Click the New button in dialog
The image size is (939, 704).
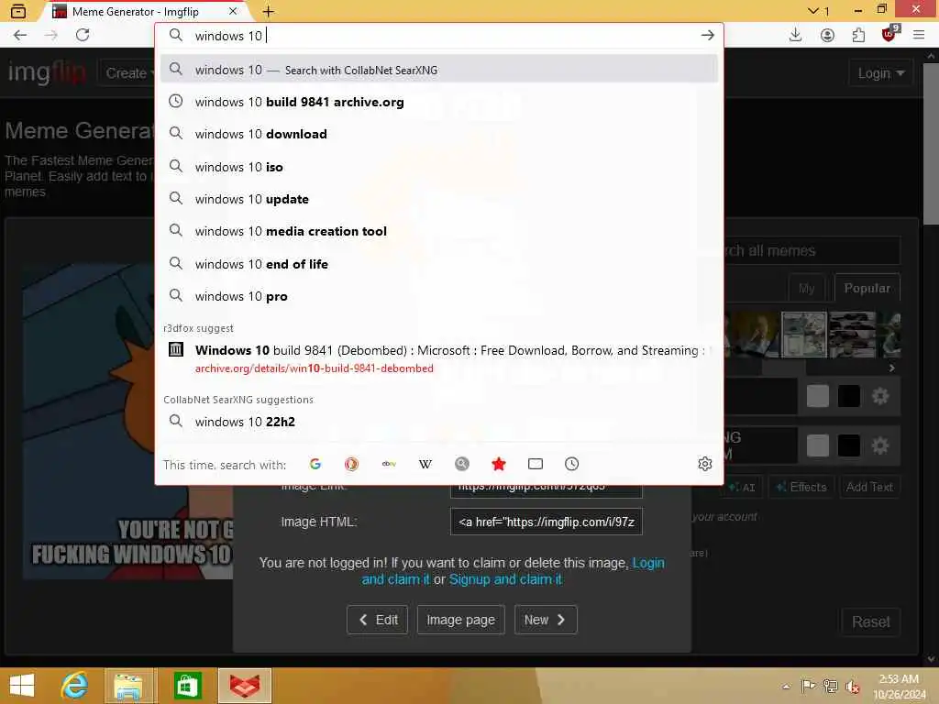[546, 620]
